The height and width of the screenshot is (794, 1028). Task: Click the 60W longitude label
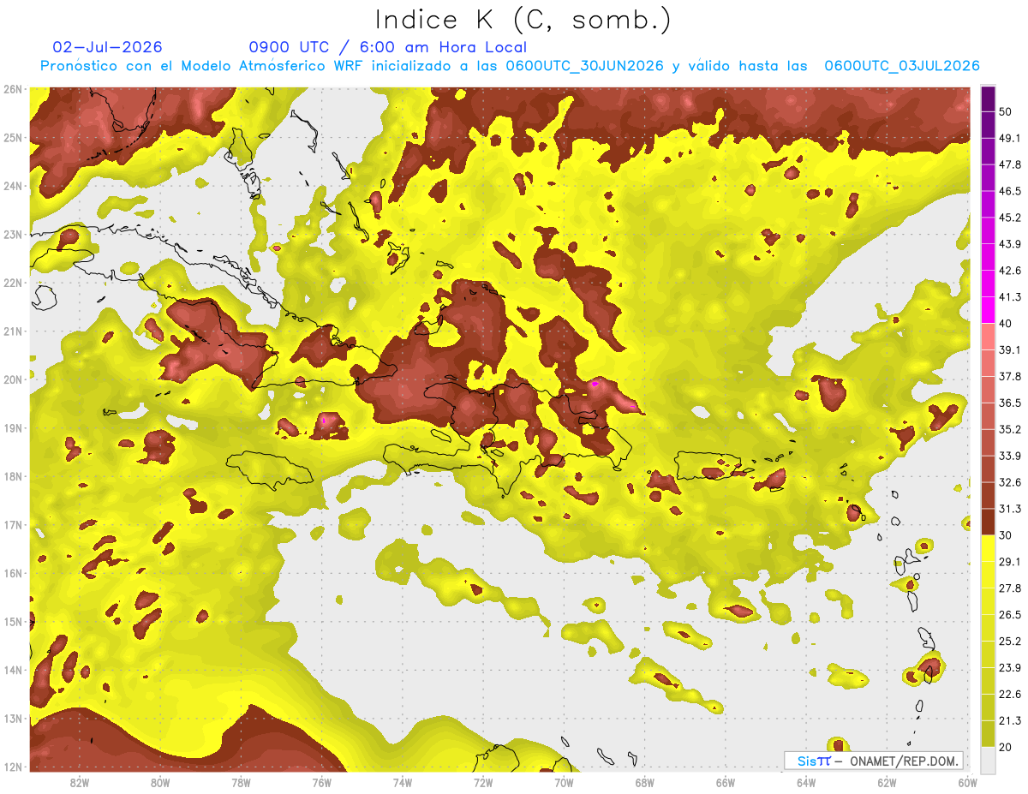click(x=967, y=783)
